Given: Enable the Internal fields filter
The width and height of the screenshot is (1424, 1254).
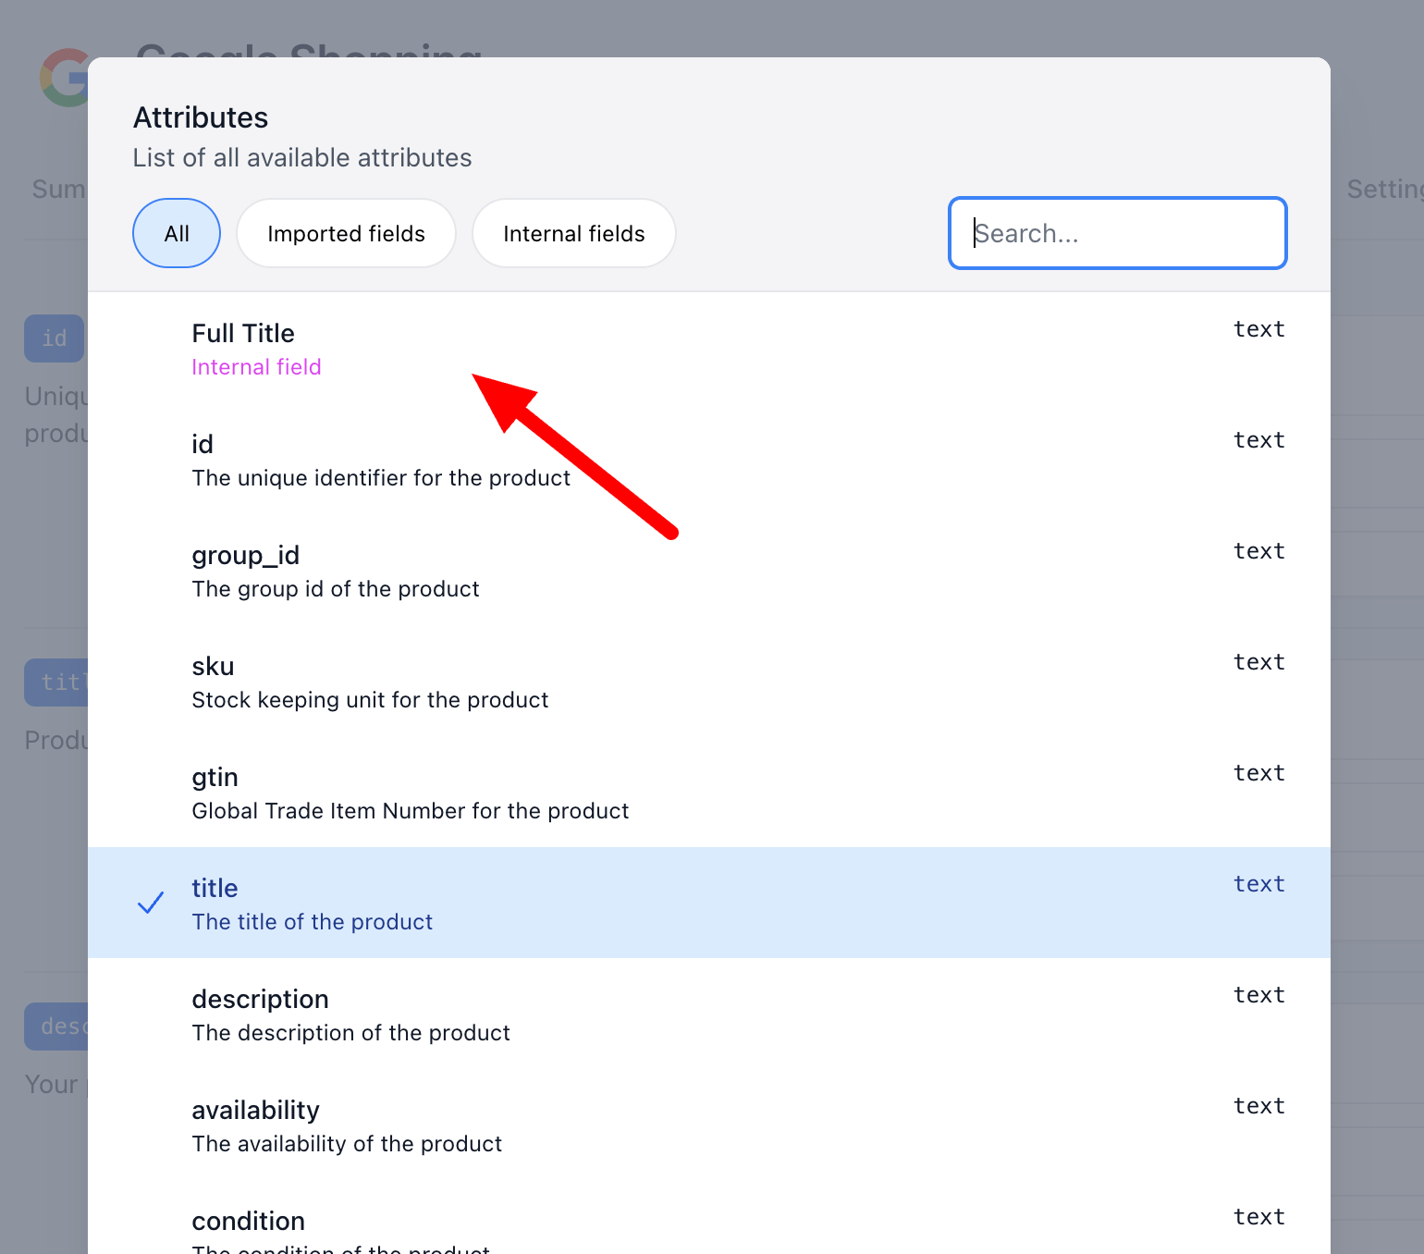Looking at the screenshot, I should coord(573,233).
